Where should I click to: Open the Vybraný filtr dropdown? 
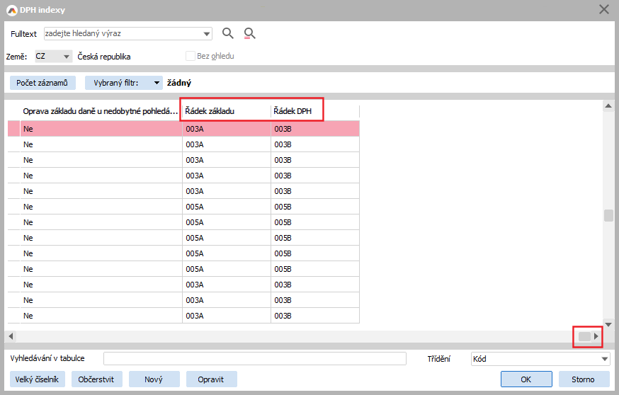157,83
